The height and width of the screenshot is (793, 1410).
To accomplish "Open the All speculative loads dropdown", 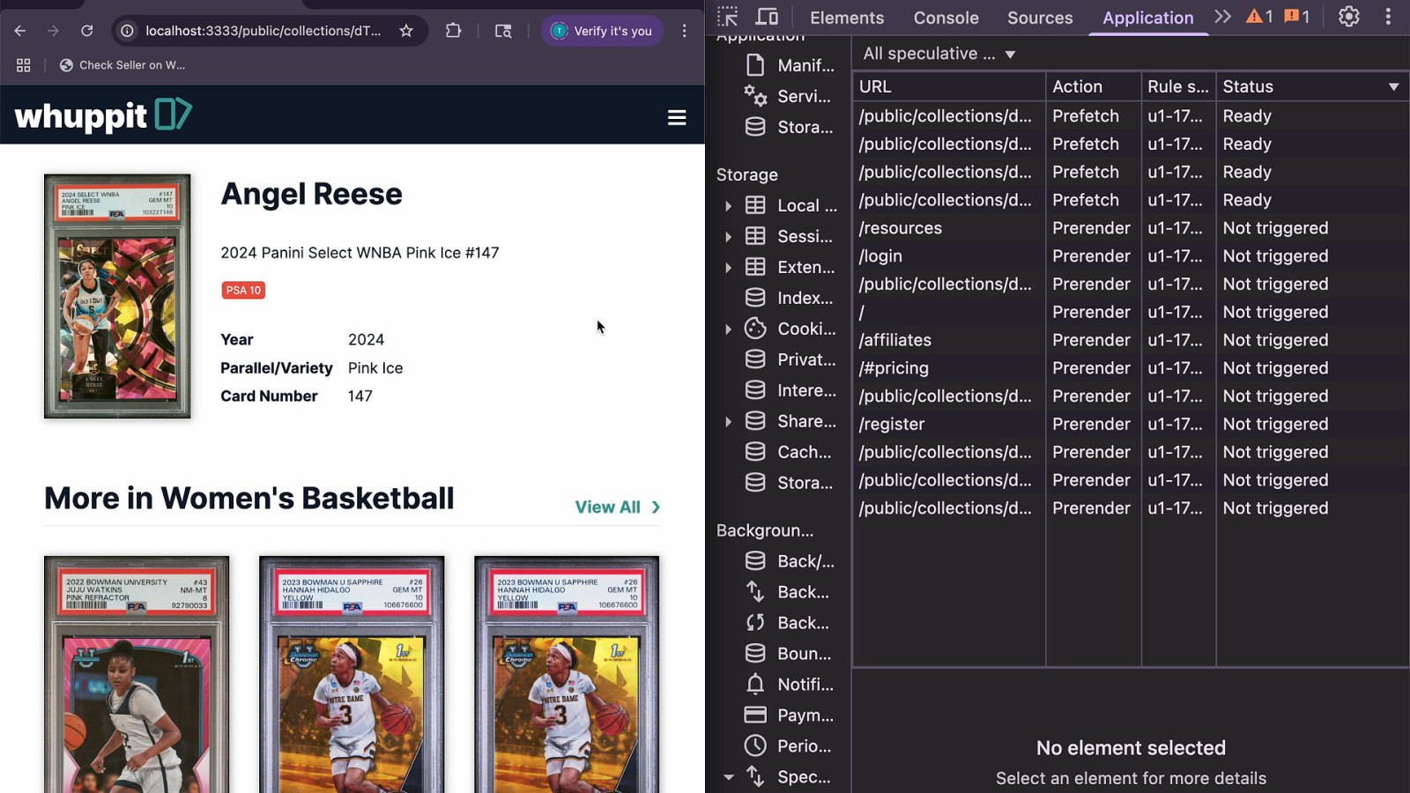I will pyautogui.click(x=939, y=55).
